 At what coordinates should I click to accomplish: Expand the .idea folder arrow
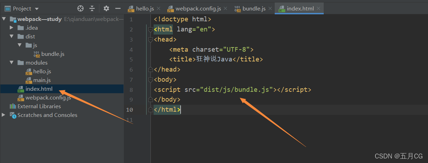point(12,28)
